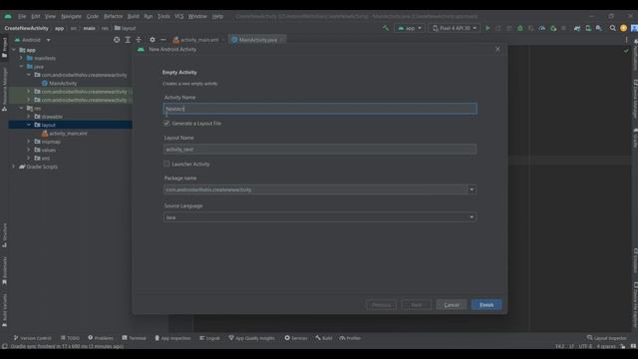This screenshot has width=638, height=359.
Task: Open Project panel gear options
Action: pos(153,40)
